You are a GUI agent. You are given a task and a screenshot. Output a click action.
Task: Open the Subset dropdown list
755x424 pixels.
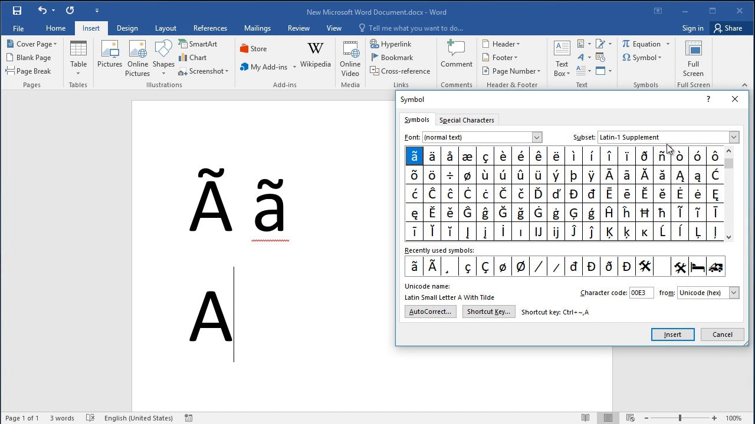(733, 137)
